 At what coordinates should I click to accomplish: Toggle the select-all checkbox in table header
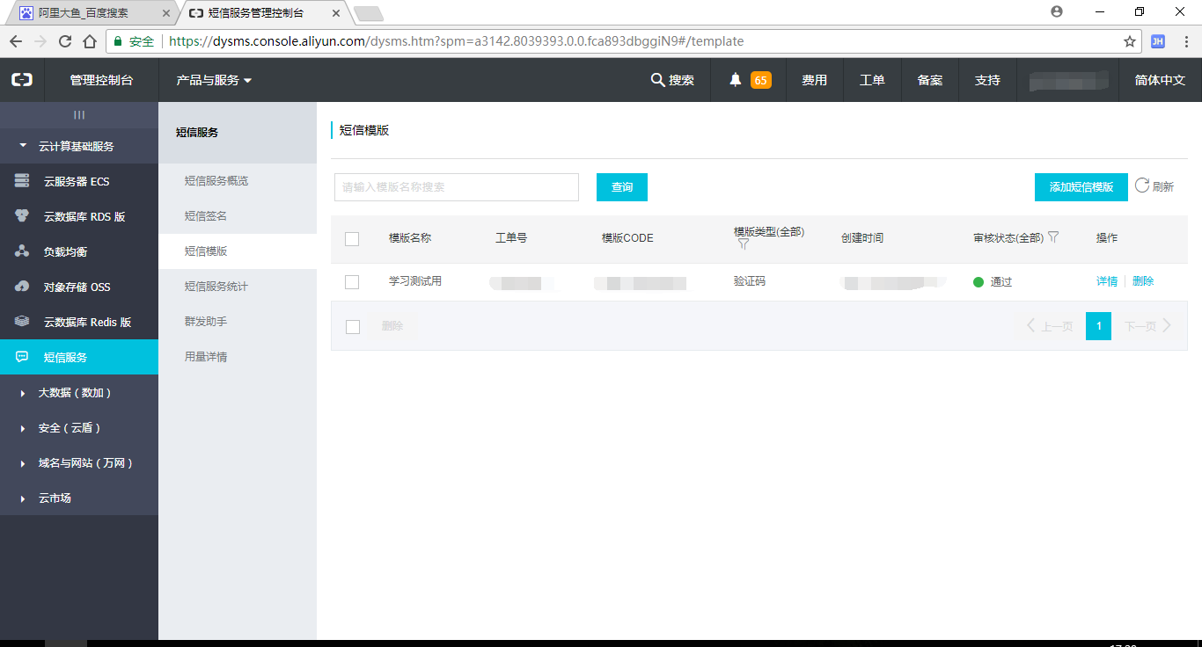coord(352,238)
